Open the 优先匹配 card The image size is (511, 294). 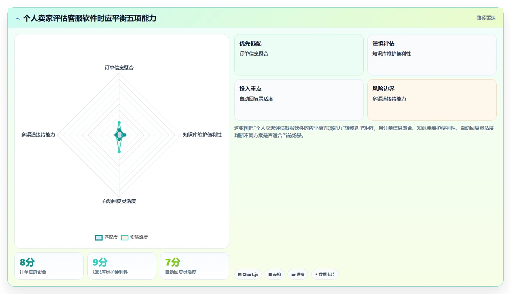point(299,55)
